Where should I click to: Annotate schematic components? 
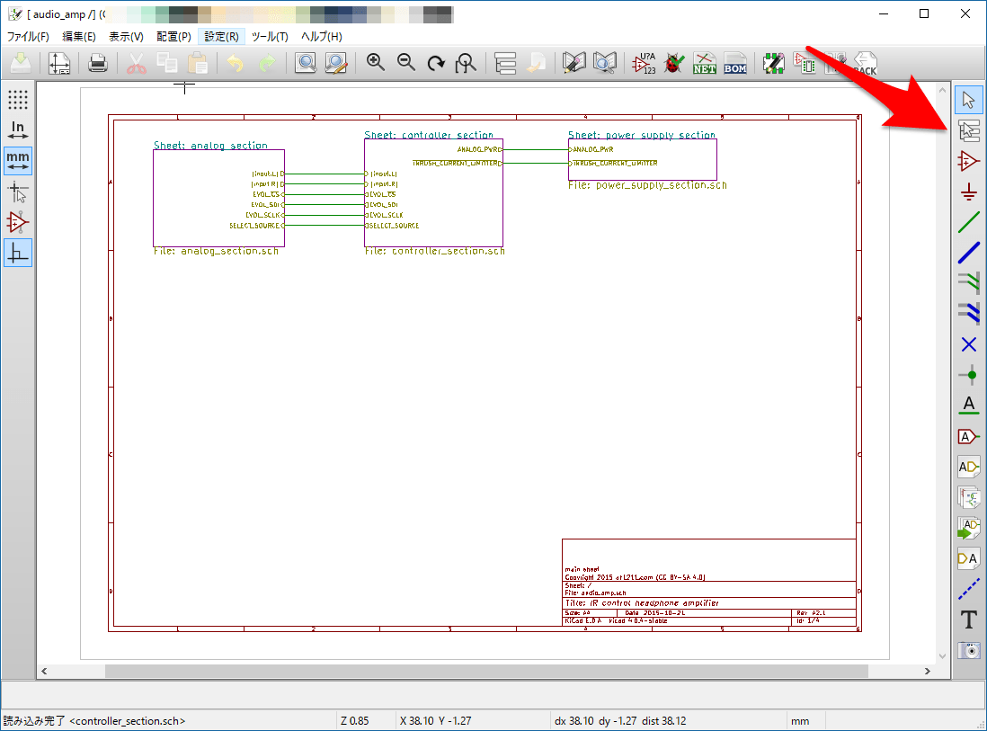[x=644, y=63]
